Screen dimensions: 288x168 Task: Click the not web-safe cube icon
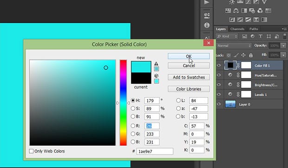pyautogui.click(x=156, y=76)
